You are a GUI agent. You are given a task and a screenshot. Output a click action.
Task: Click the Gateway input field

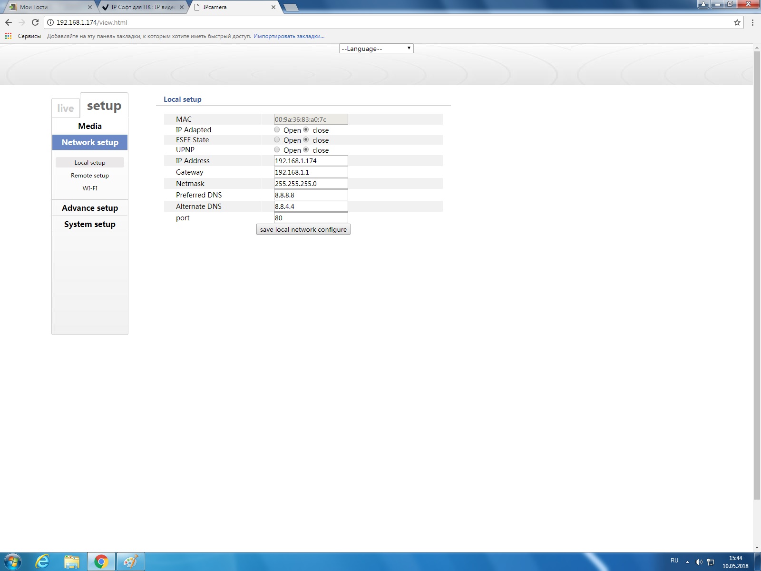[x=311, y=172]
